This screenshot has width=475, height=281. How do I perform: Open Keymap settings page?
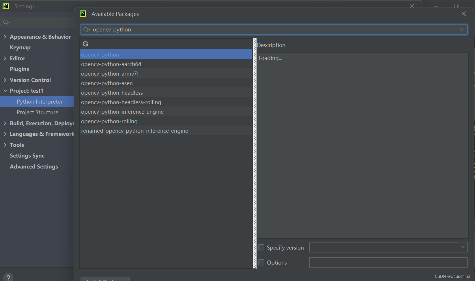pos(20,47)
